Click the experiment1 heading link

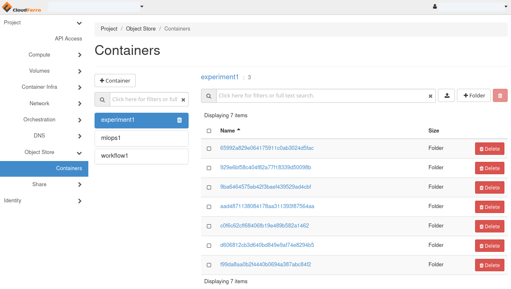pyautogui.click(x=220, y=77)
